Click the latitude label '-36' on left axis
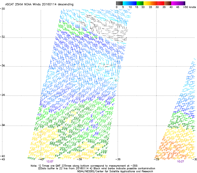This screenshot has height=173, width=197. point(2,95)
